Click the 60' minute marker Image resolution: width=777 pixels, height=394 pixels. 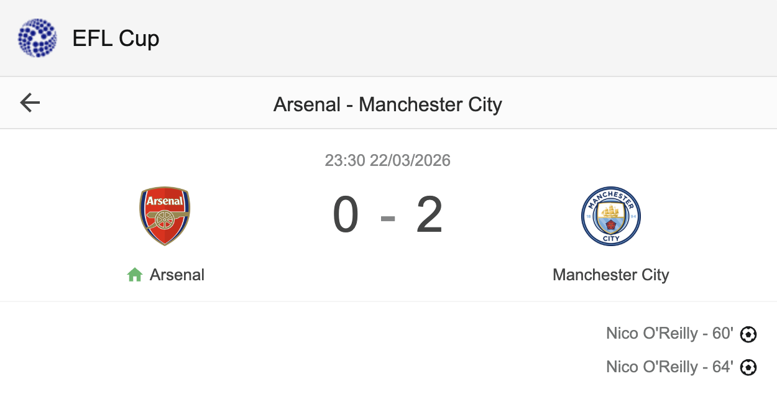point(723,334)
